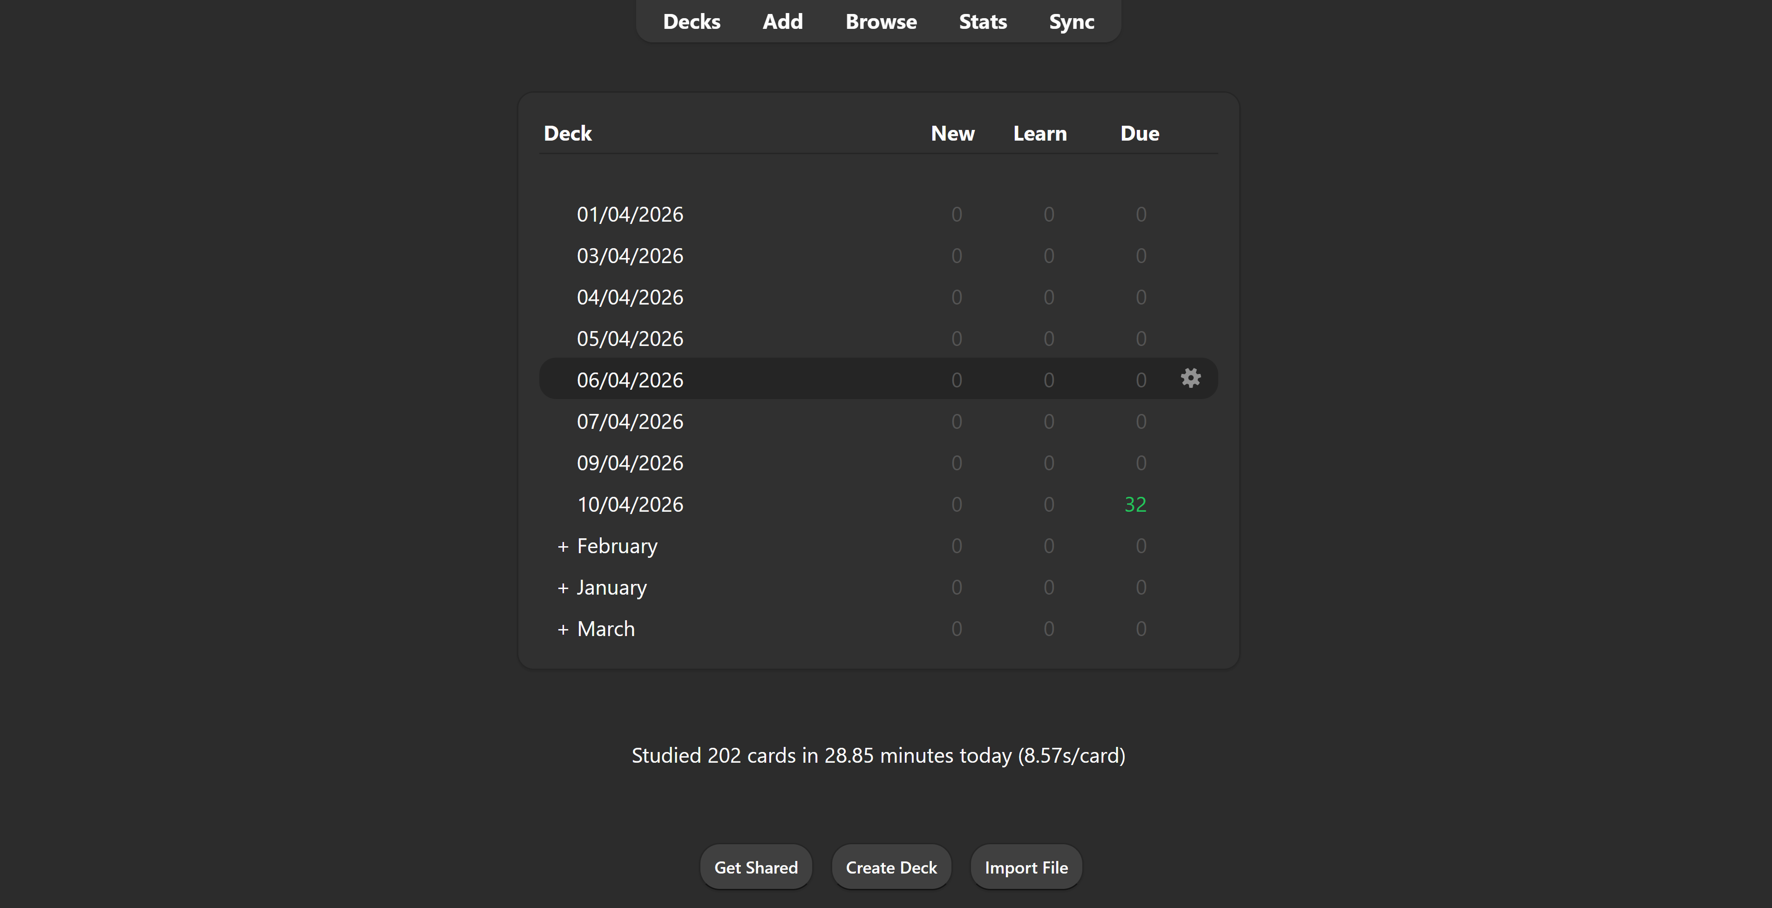Click the green 32 due count
This screenshot has width=1772, height=908.
[1135, 505]
